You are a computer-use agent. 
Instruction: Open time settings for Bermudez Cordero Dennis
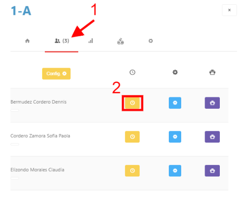132,103
